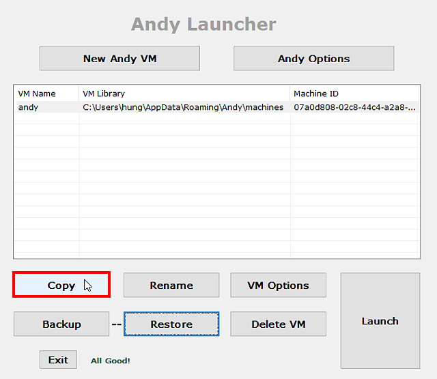Open VM Options
The height and width of the screenshot is (379, 437).
tap(278, 285)
